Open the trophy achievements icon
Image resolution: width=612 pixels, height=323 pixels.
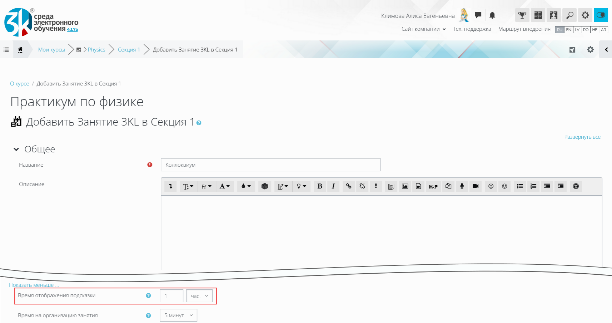pyautogui.click(x=522, y=15)
